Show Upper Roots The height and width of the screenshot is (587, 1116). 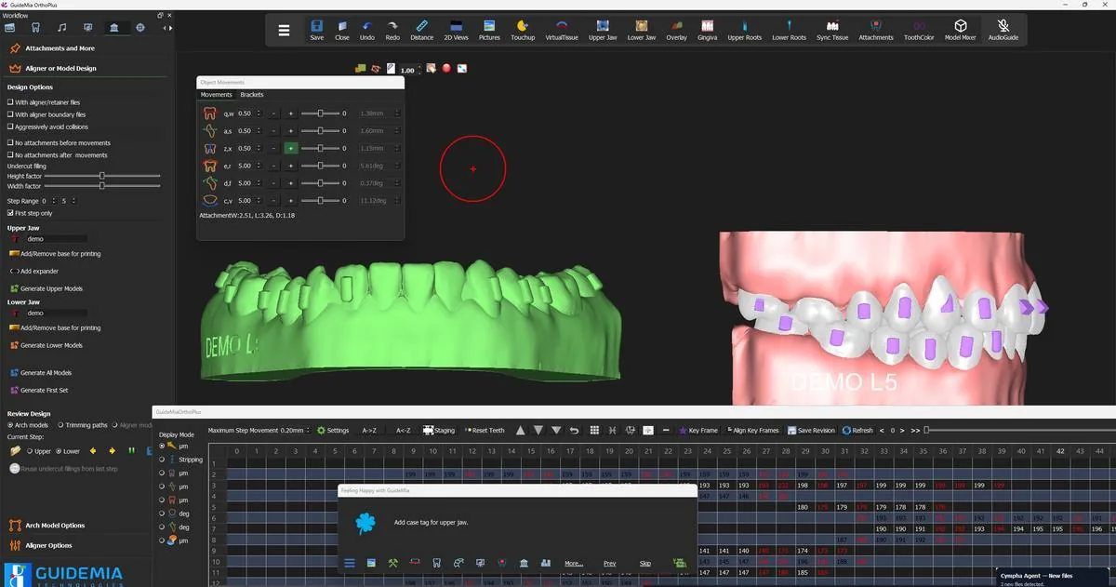pyautogui.click(x=744, y=30)
